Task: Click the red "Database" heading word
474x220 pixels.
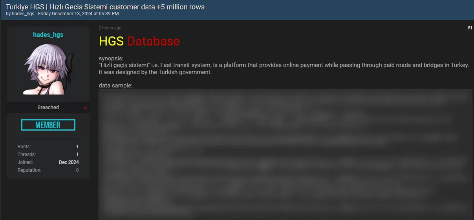Action: coord(154,41)
